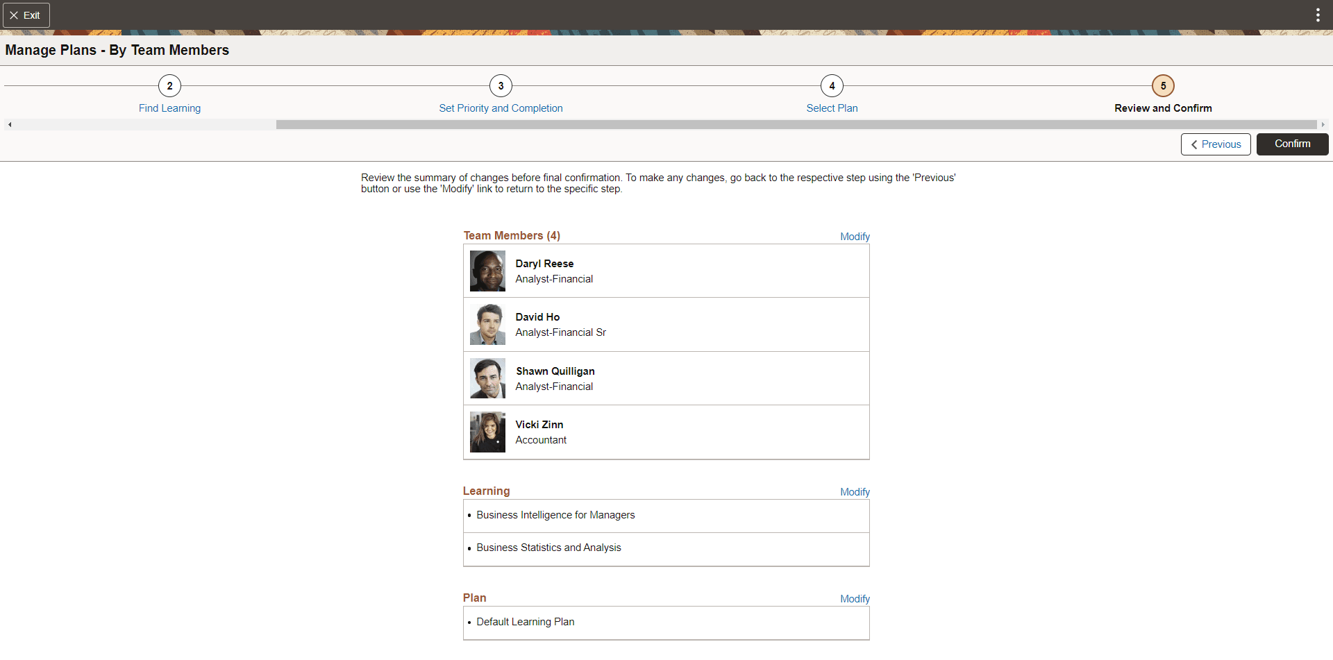Click the Previous chevron icon
1333x660 pixels.
point(1194,144)
